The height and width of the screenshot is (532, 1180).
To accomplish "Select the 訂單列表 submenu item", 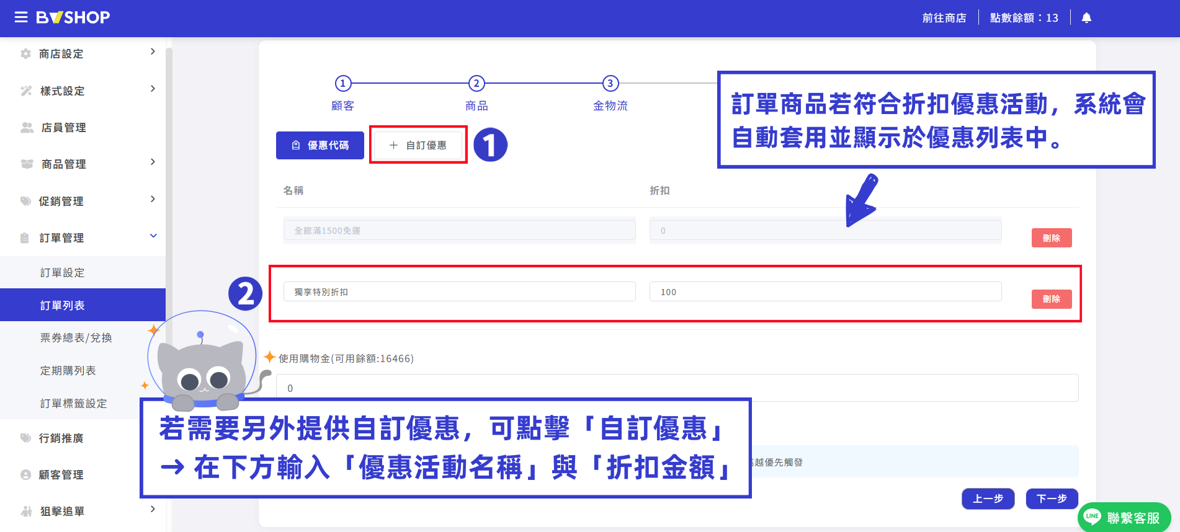I will (x=83, y=305).
